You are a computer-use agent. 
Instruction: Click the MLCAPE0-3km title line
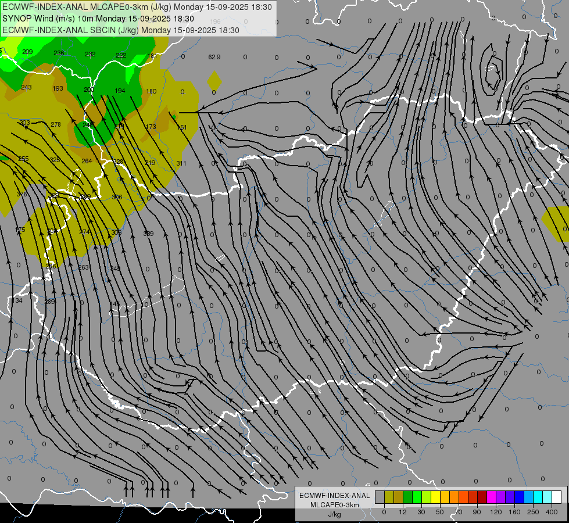137,7
